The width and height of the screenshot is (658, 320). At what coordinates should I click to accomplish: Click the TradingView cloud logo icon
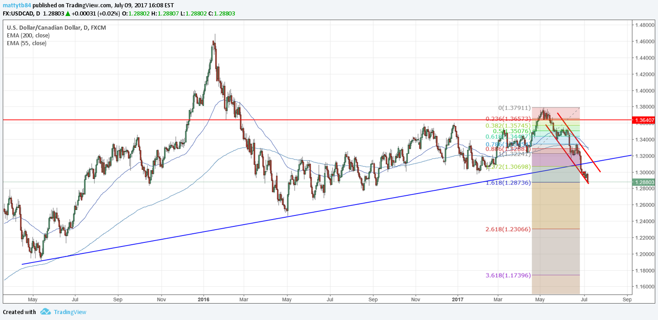45,312
